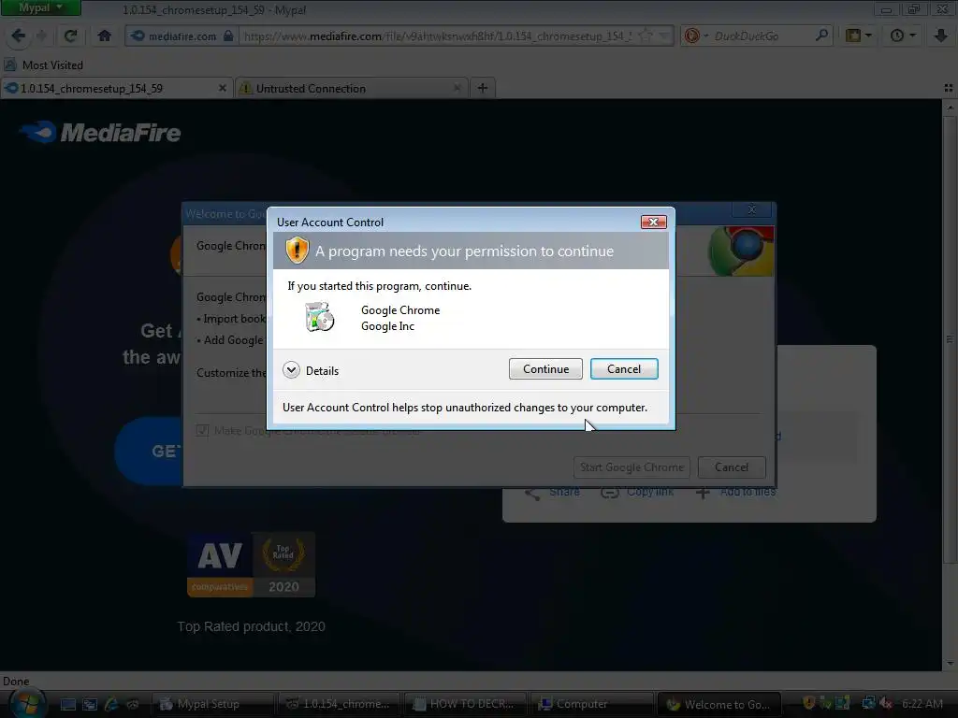Click the Share link on MediaFire page
958x718 pixels.
point(552,492)
